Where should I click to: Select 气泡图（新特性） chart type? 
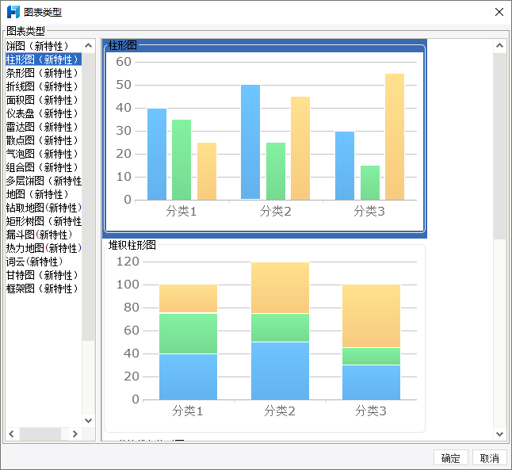(44, 154)
